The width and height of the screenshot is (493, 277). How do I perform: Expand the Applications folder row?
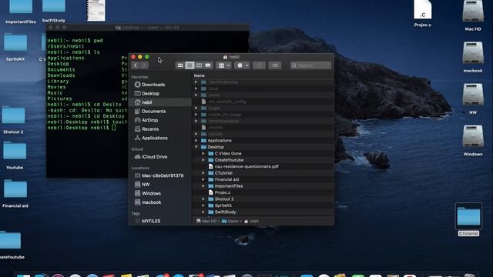196,140
